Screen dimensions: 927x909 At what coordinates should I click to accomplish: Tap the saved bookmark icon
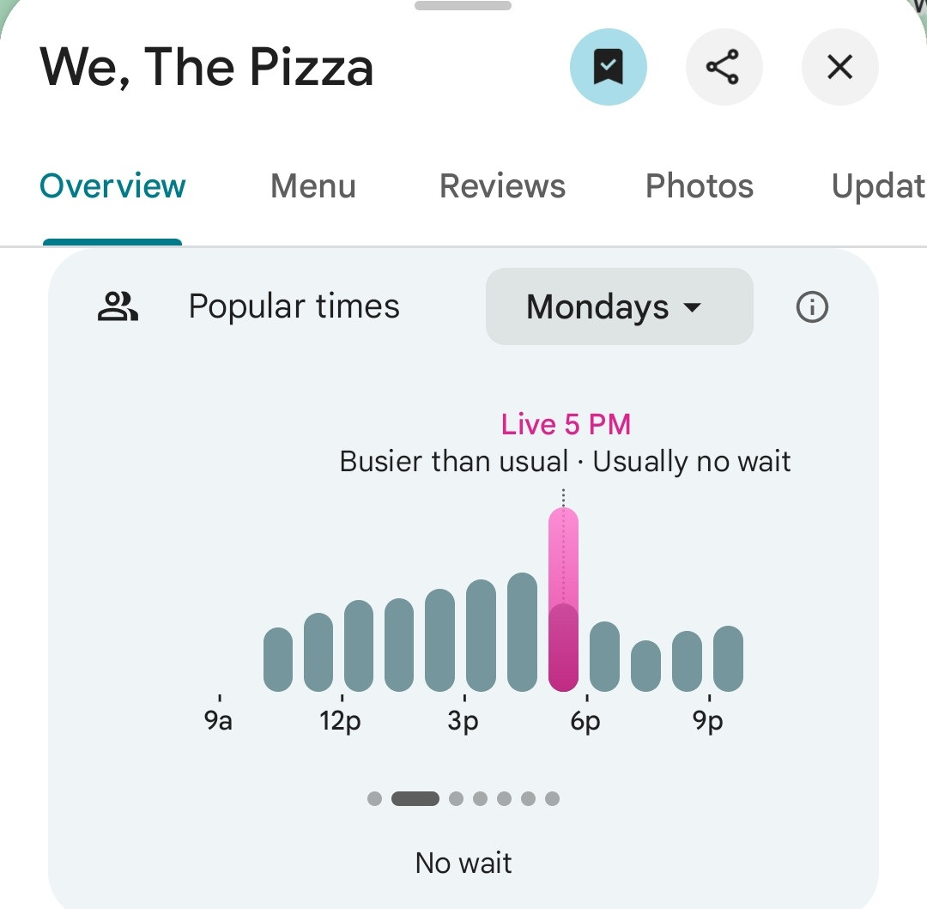[608, 67]
